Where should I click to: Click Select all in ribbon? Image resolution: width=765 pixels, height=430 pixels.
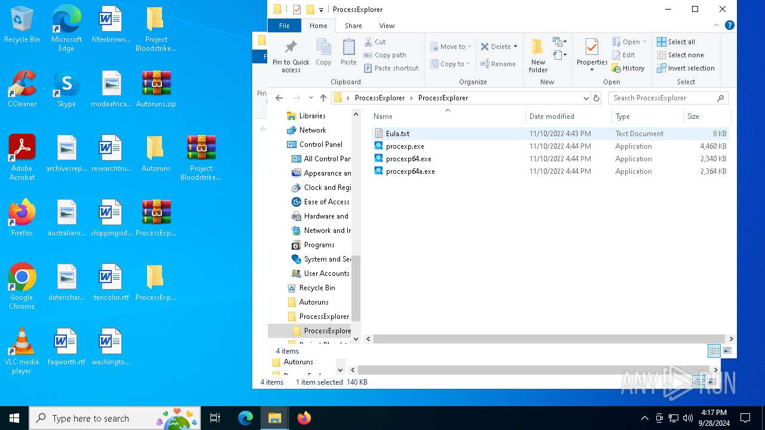pyautogui.click(x=676, y=42)
